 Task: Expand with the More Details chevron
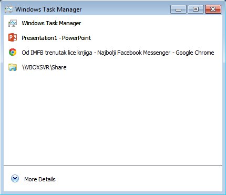tap(15, 179)
